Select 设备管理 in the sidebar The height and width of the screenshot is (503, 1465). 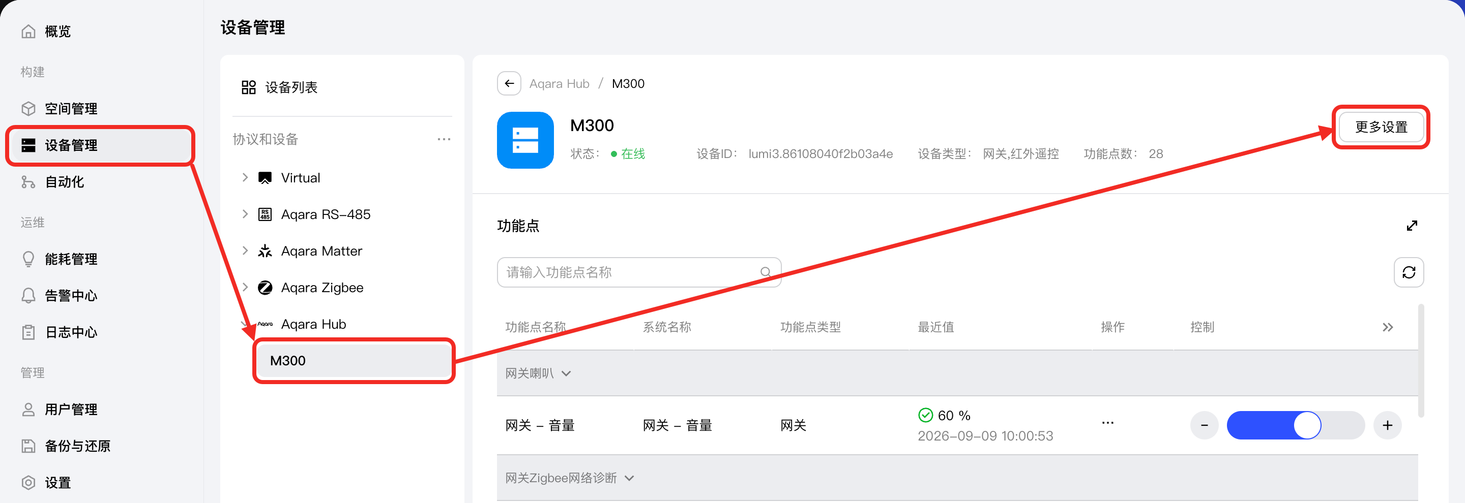[100, 145]
